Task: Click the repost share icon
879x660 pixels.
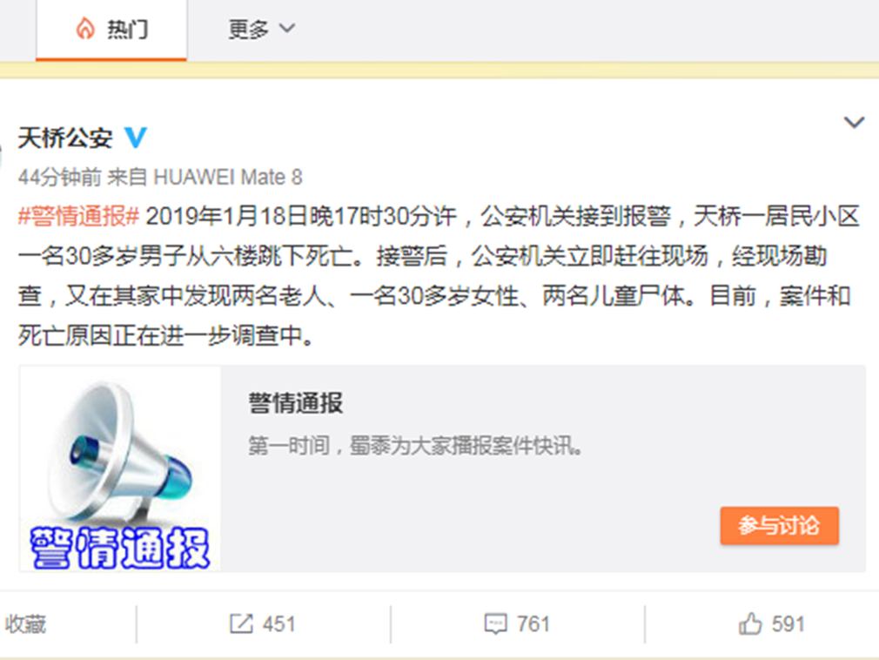Action: point(241,623)
